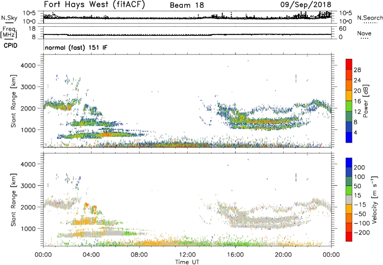Click the "04:00" time tick label
Screen dimensions: 383x265
pos(91,255)
